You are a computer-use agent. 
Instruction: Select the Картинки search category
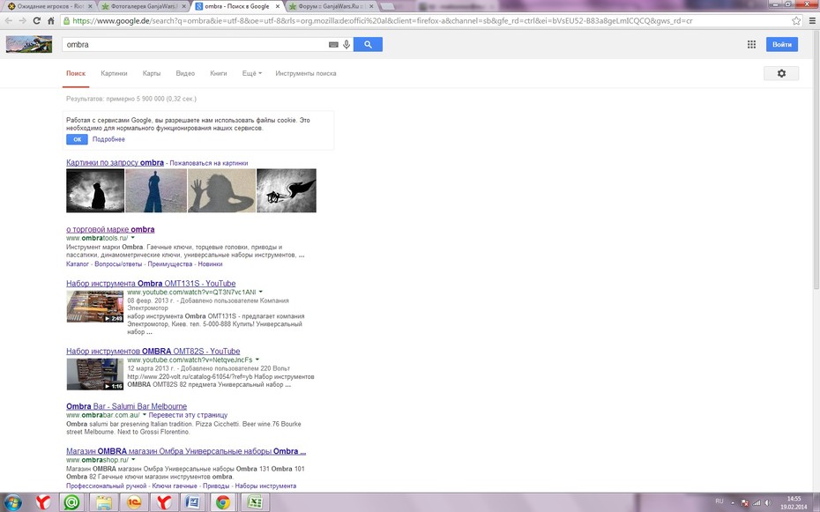(x=114, y=74)
